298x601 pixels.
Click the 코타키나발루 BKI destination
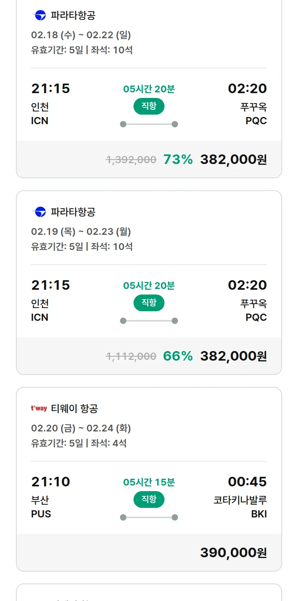tap(240, 507)
